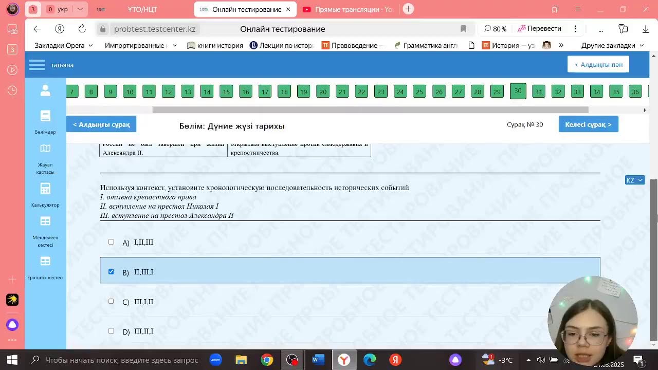The image size is (658, 370).
Task: Open the new tab plus button
Action: click(x=408, y=9)
